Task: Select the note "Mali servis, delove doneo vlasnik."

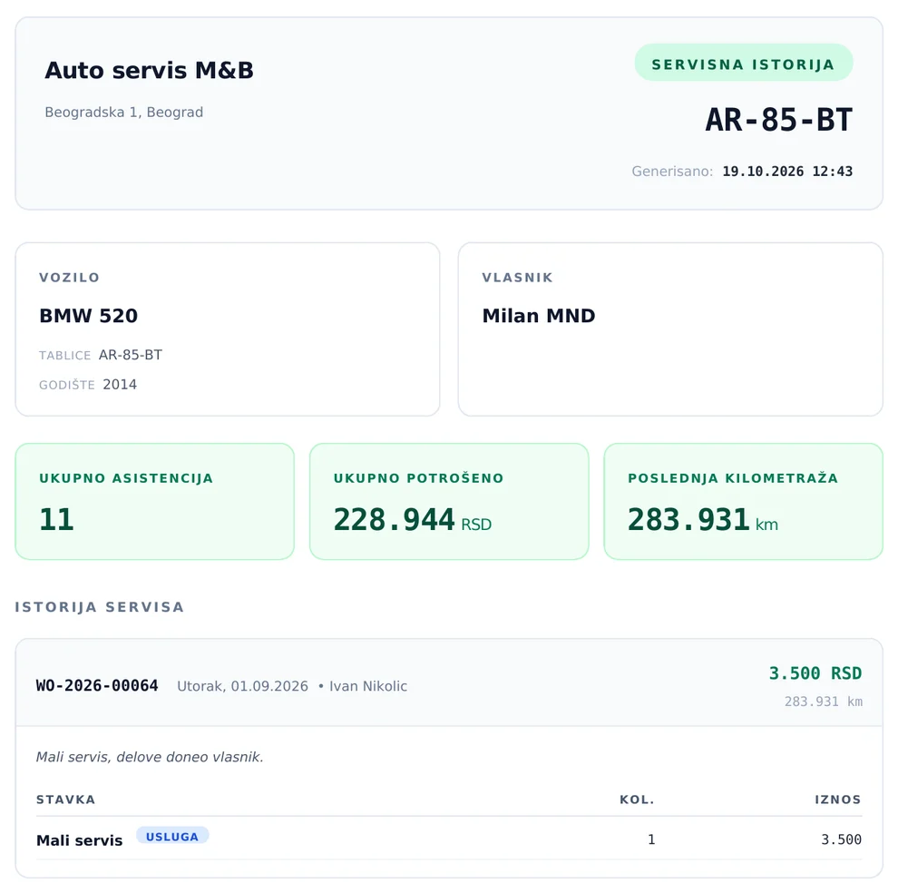Action: [150, 757]
